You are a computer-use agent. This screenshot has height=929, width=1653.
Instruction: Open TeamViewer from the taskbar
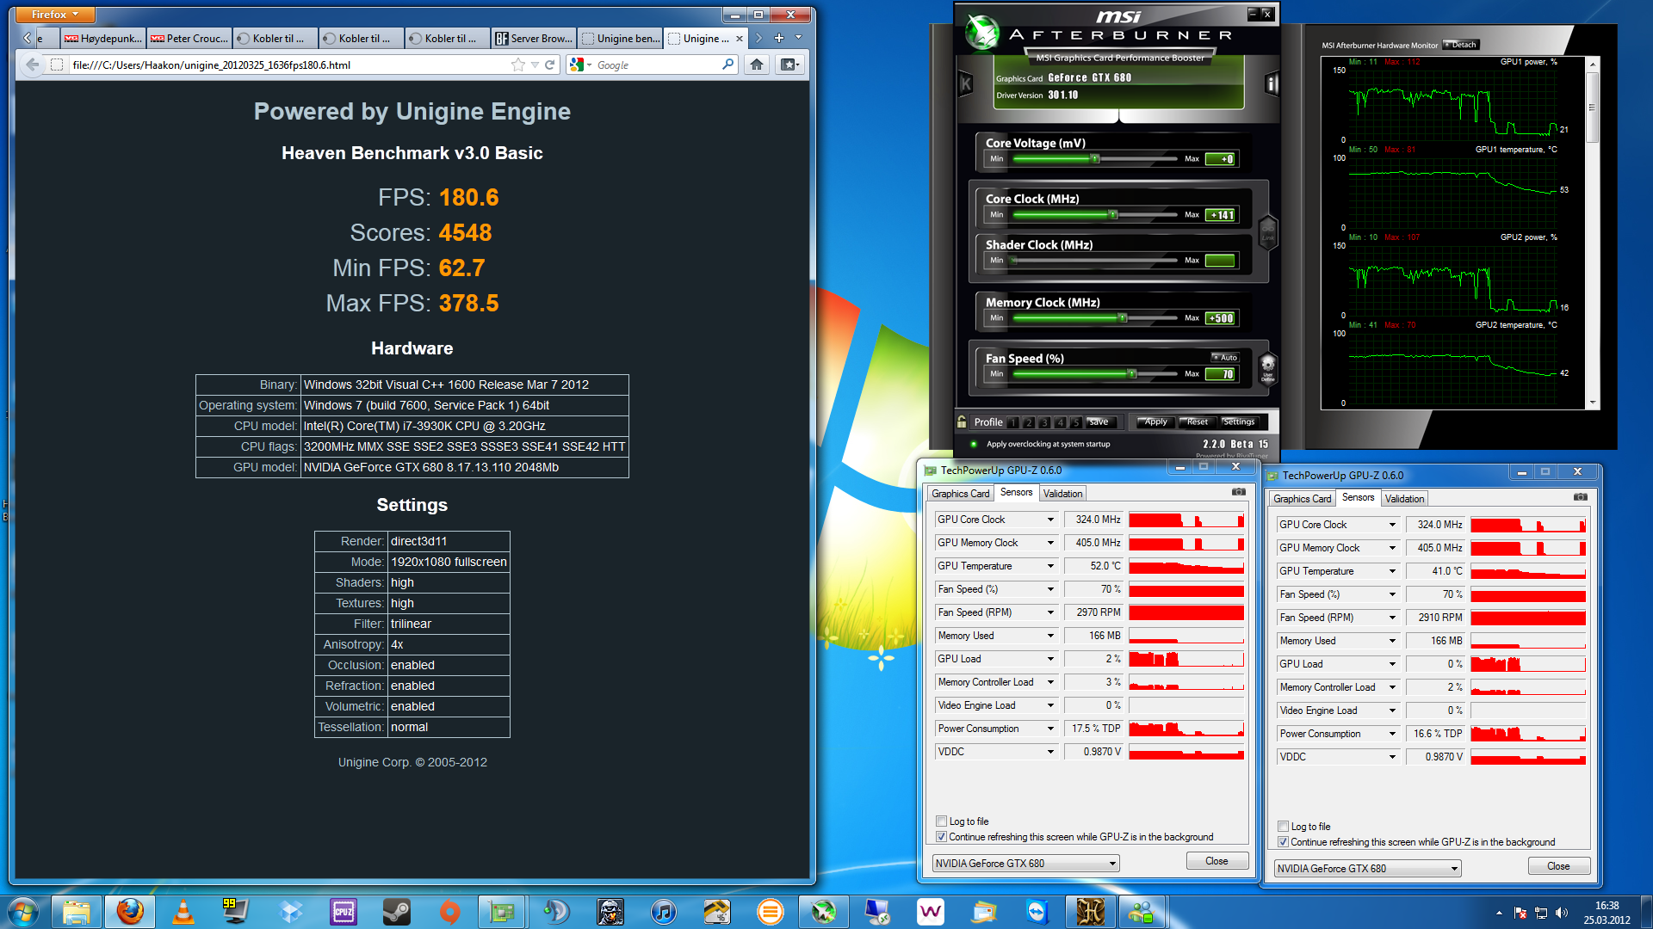[1037, 911]
